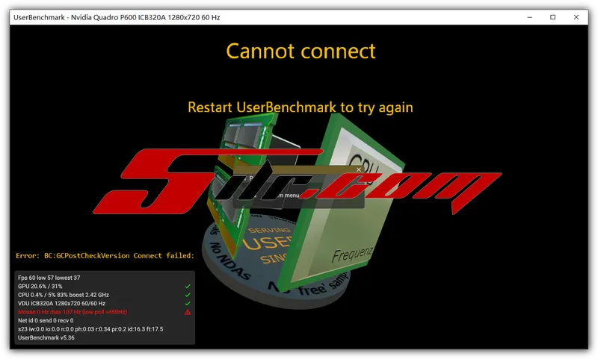This screenshot has width=598, height=359.
Task: Minimize the UserBenchmark window
Action: pos(530,17)
